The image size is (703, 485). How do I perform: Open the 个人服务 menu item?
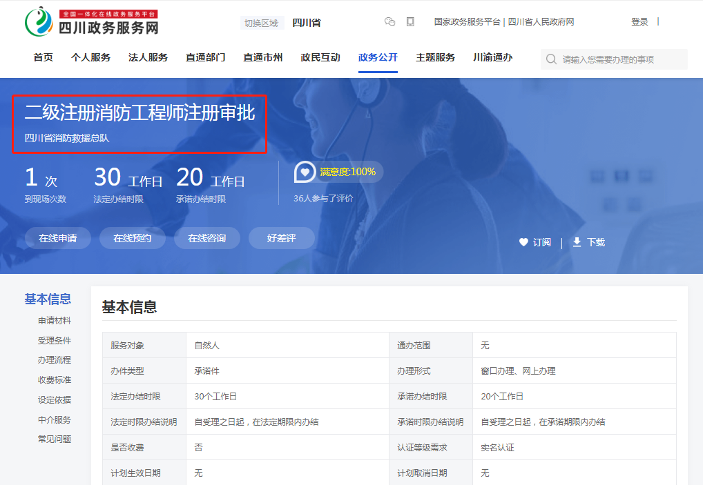click(x=90, y=57)
